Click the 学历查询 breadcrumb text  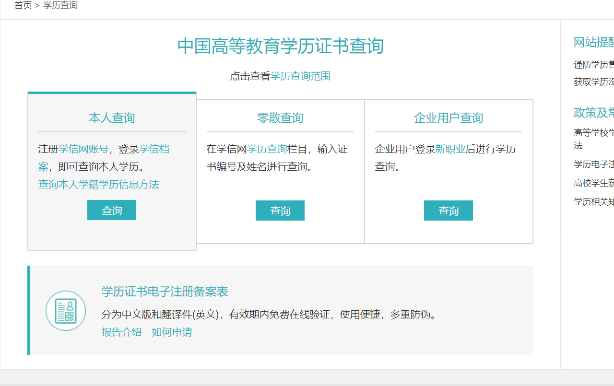coord(60,5)
